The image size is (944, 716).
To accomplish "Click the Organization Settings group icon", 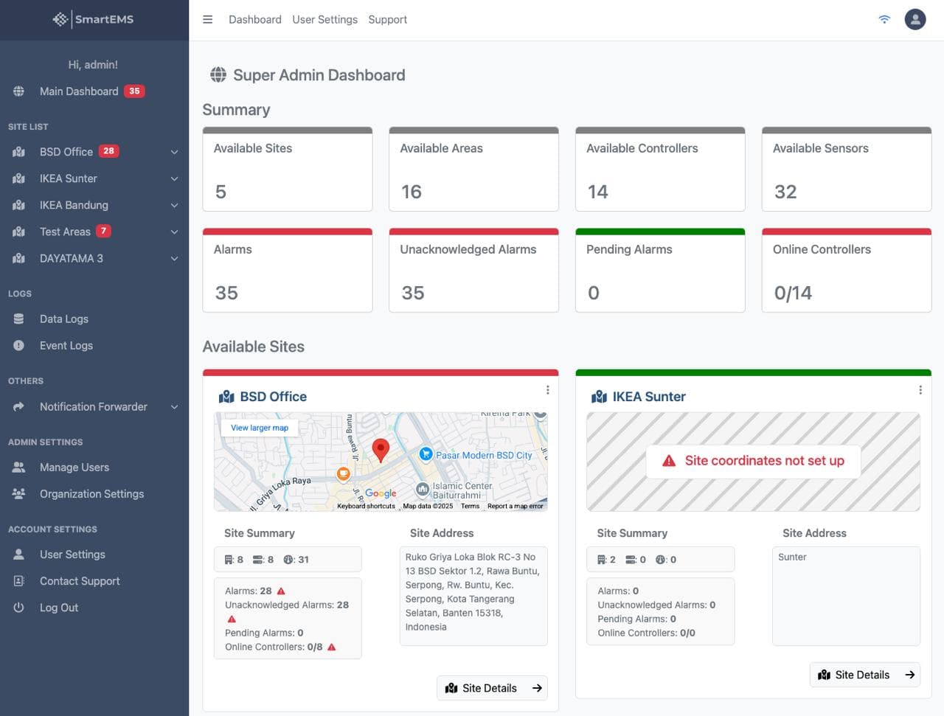I will [18, 493].
